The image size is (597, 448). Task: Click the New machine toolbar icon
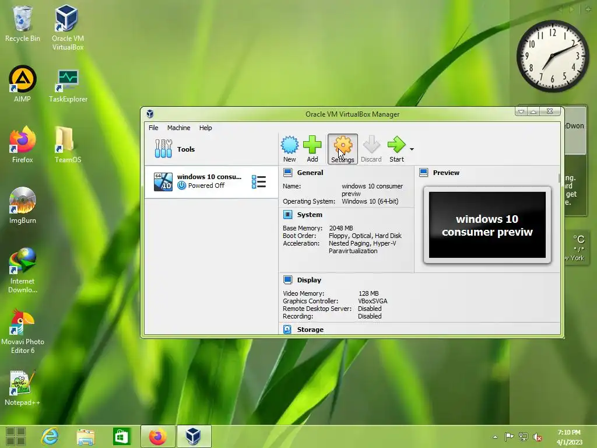289,149
